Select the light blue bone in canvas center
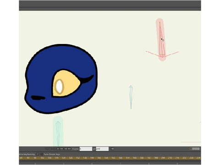This screenshot has height=165, width=220. pyautogui.click(x=131, y=97)
